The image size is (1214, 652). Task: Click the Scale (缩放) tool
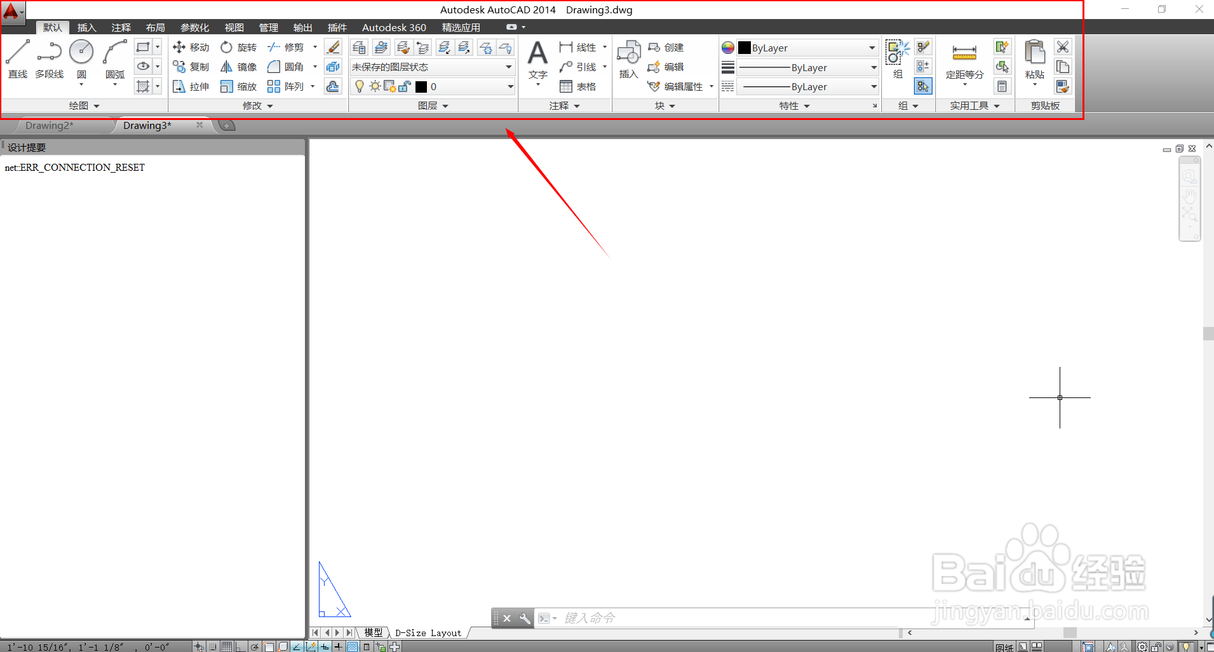(238, 86)
